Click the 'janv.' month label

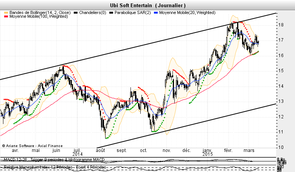[x=207, y=150]
